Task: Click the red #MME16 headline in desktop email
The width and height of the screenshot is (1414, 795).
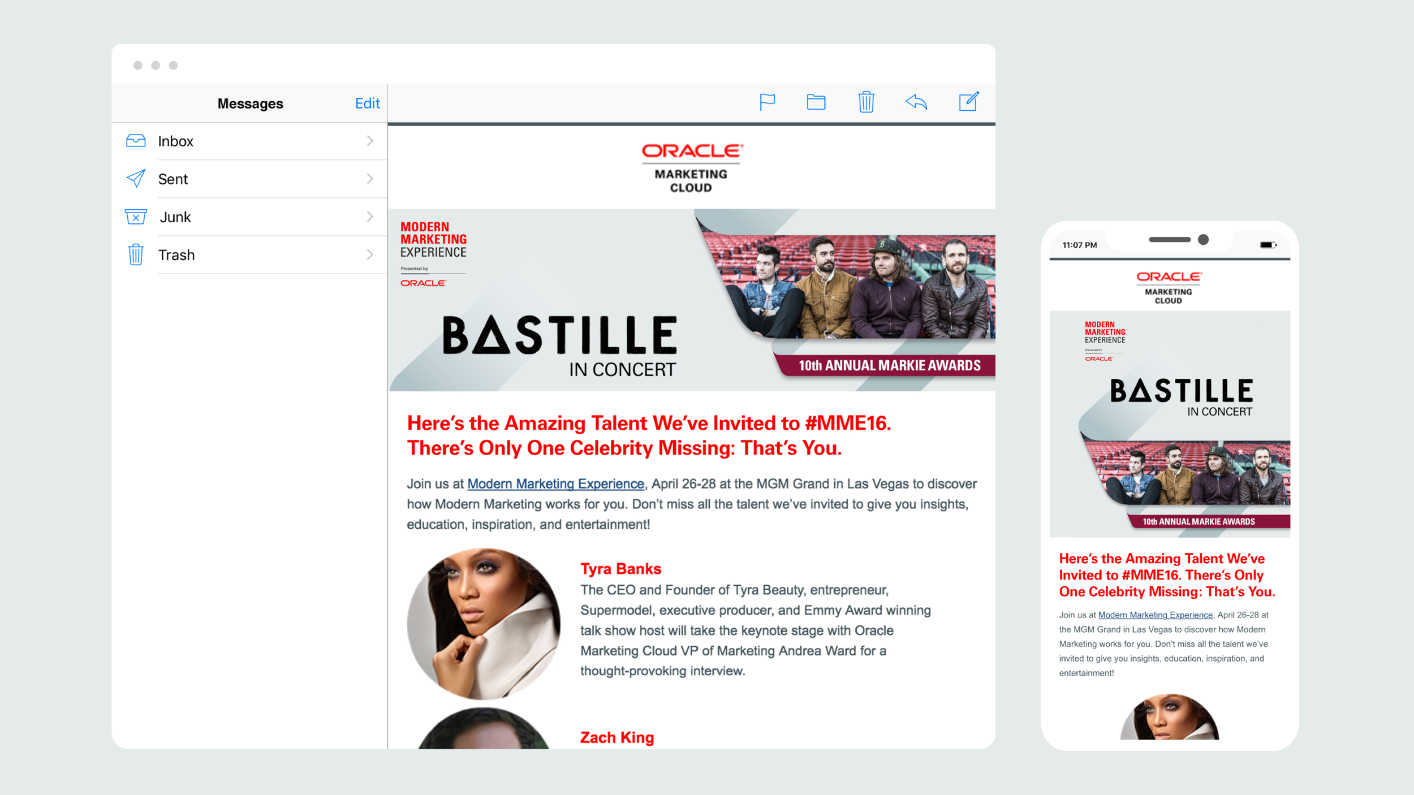Action: [649, 435]
